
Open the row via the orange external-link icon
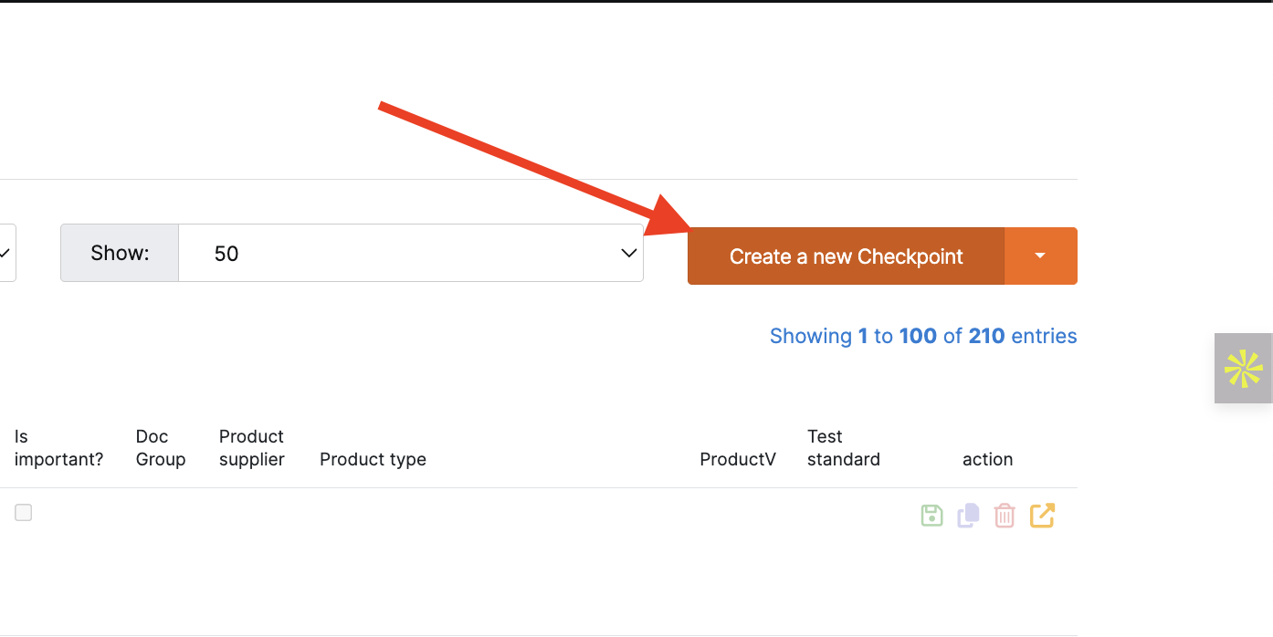pos(1042,516)
